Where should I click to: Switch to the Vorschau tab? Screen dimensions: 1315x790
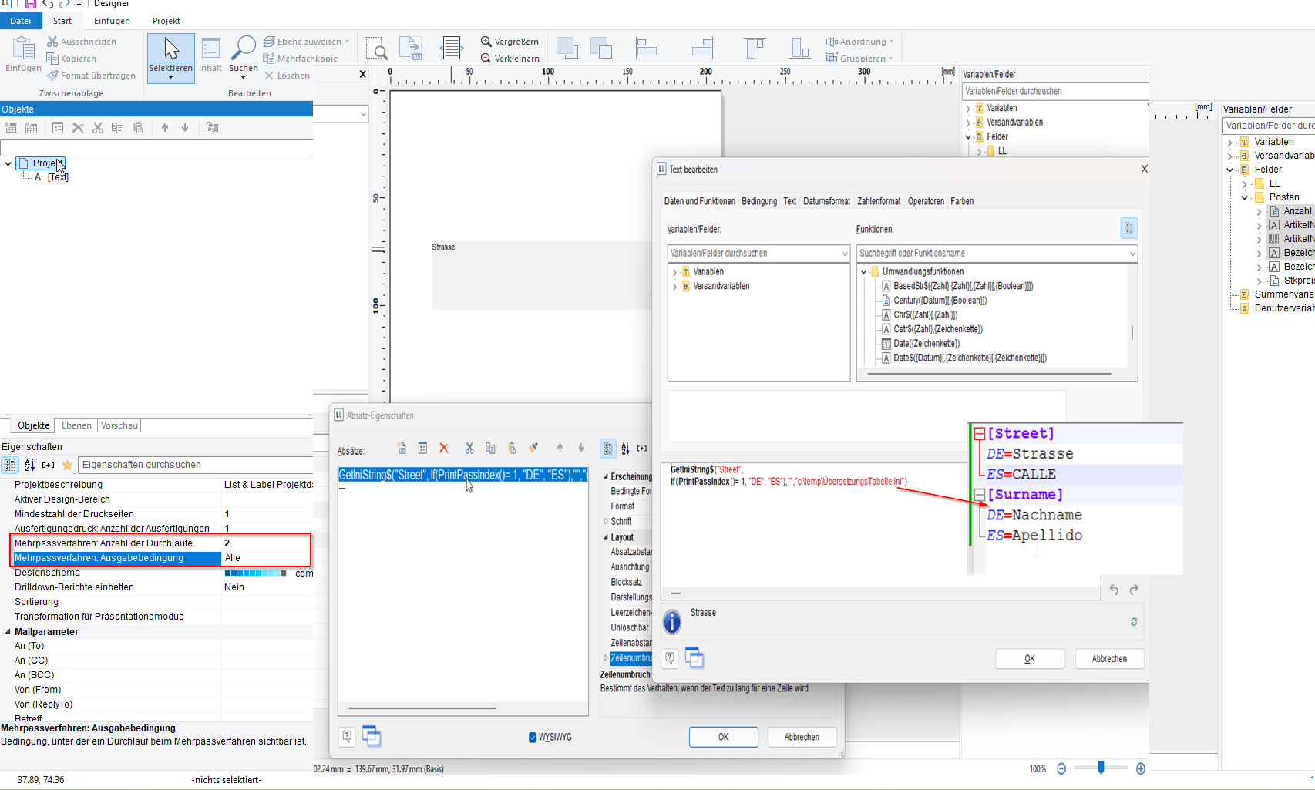119,425
